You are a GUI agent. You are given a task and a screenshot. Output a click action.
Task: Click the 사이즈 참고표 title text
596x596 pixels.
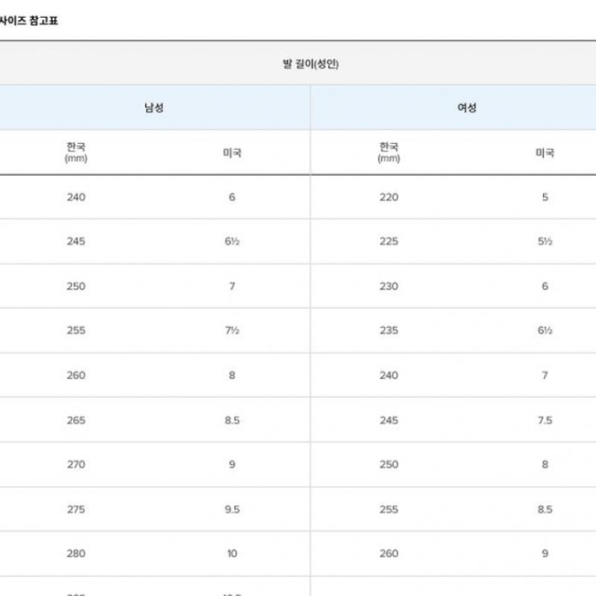point(30,21)
